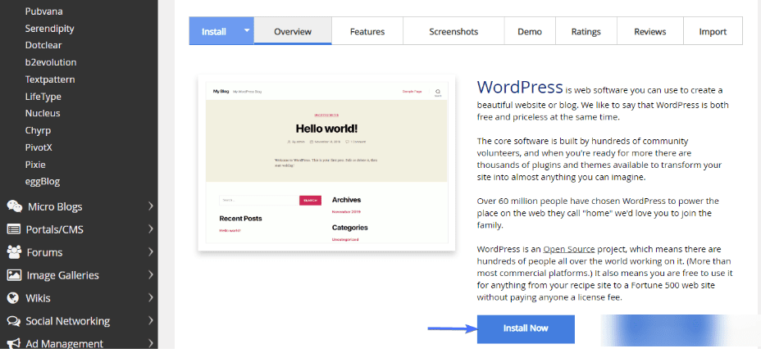The height and width of the screenshot is (353, 761).
Task: Select Serendipity in the sidebar
Action: (x=49, y=28)
